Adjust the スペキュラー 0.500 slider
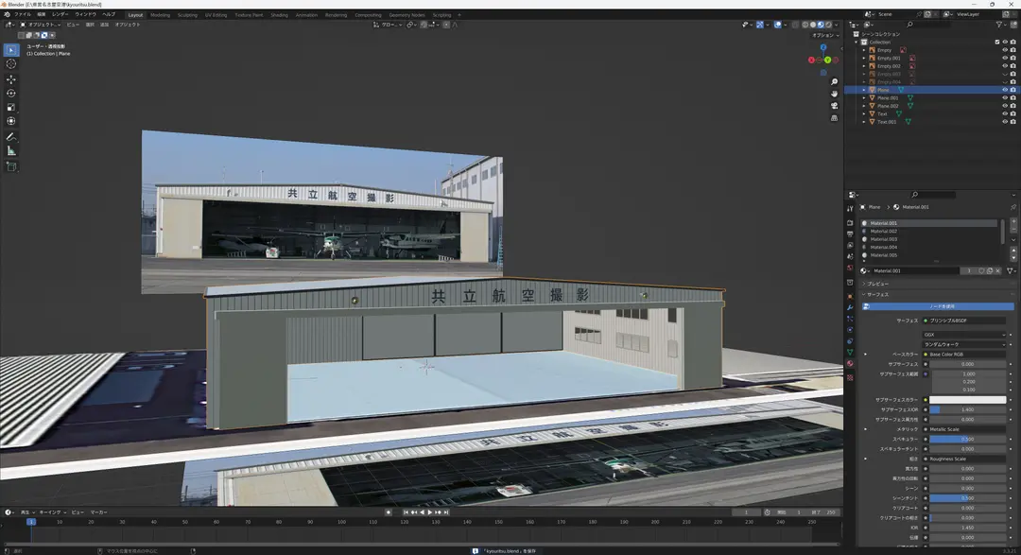This screenshot has height=555, width=1021. [968, 439]
